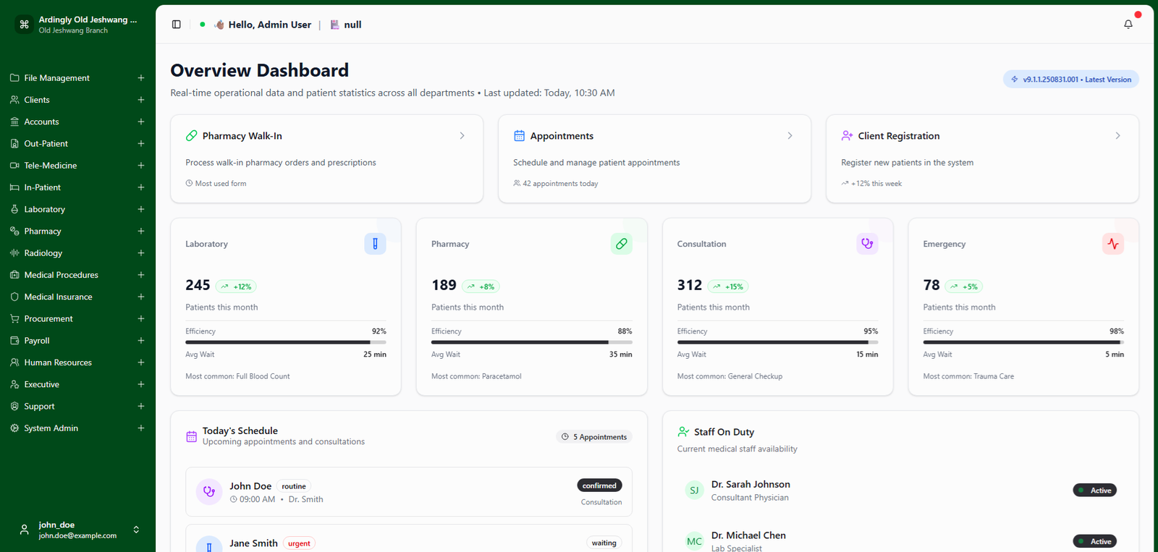Viewport: 1158px width, 552px height.
Task: Click the Payroll wallet icon in sidebar
Action: (x=14, y=341)
